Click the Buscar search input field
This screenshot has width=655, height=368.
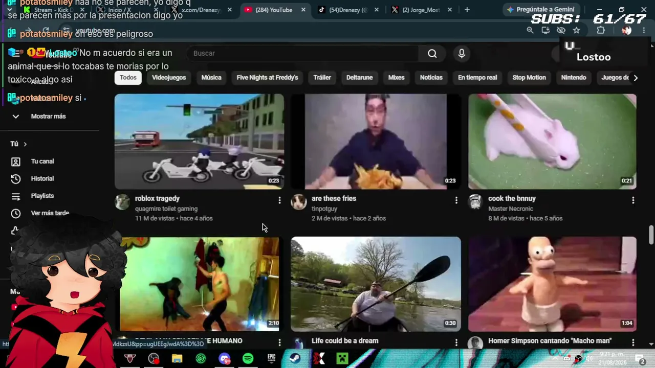(302, 53)
